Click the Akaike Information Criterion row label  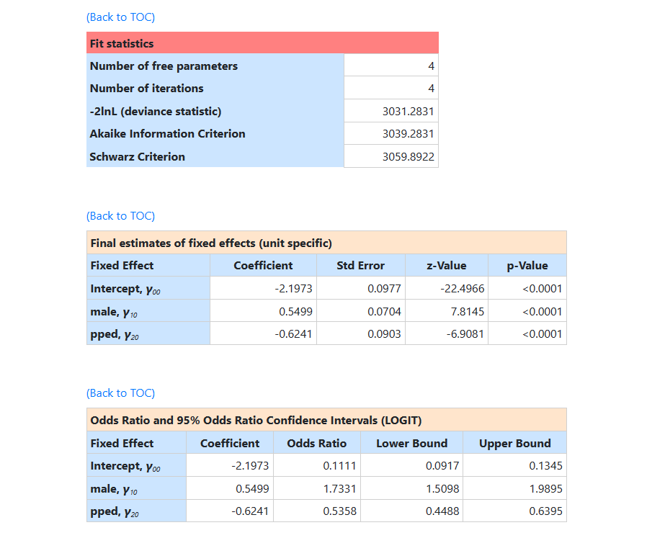(x=167, y=134)
